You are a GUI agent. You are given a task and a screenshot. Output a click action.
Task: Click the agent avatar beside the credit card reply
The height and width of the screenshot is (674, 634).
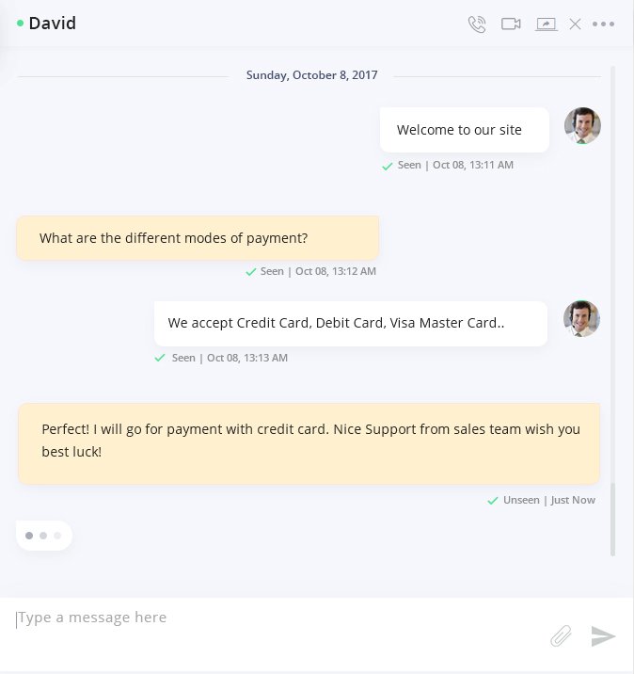(x=581, y=318)
